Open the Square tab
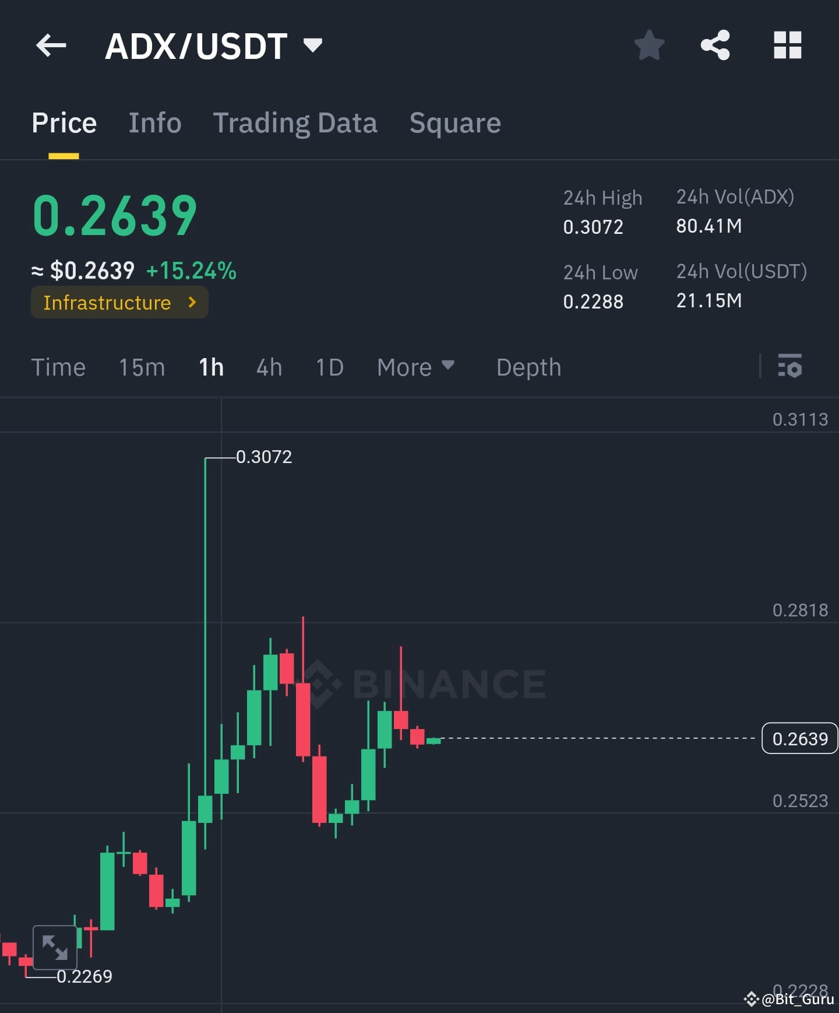The image size is (839, 1013). coord(455,123)
